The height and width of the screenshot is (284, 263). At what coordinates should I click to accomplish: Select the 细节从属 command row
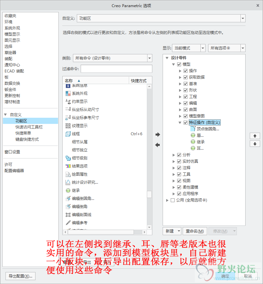(x=105, y=142)
